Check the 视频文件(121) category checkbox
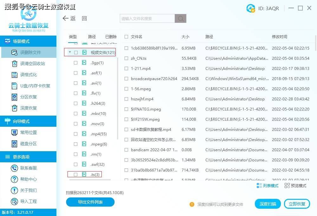Image resolution: width=317 pixels, height=216 pixels. tap(76, 52)
